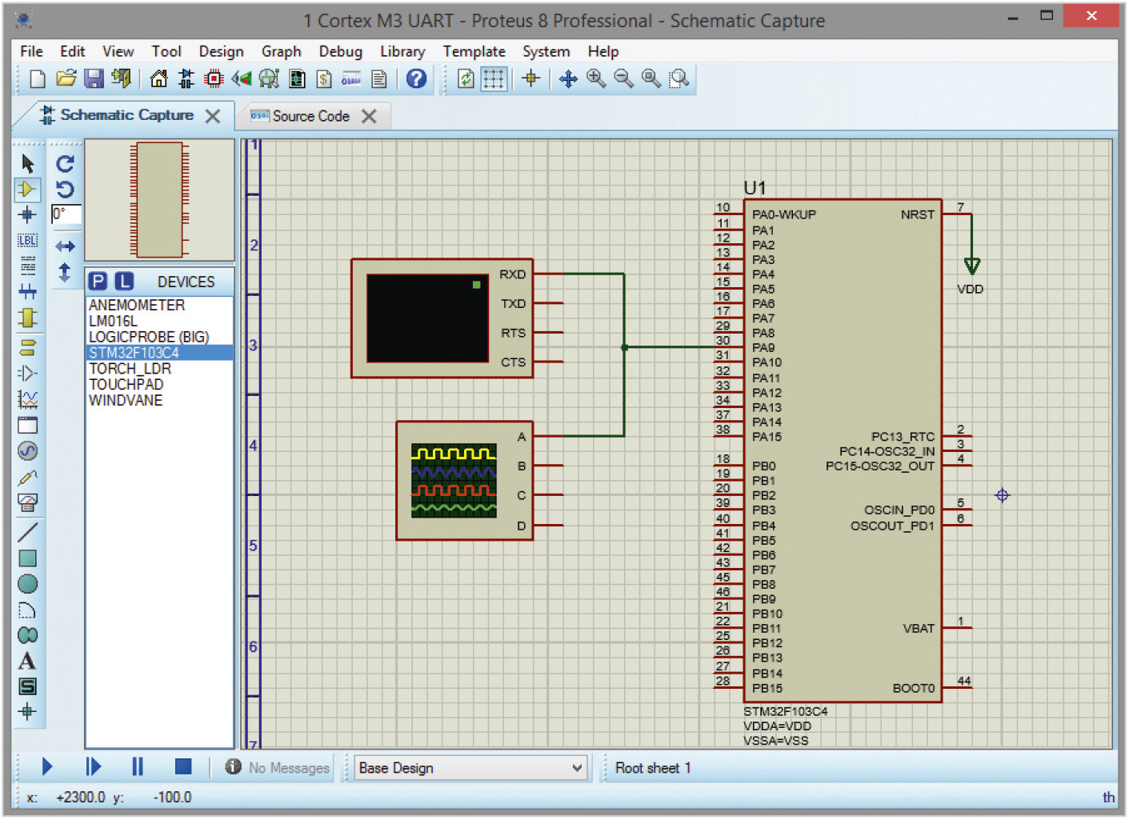The width and height of the screenshot is (1129, 820).
Task: Click the L library manage button
Action: tap(124, 282)
